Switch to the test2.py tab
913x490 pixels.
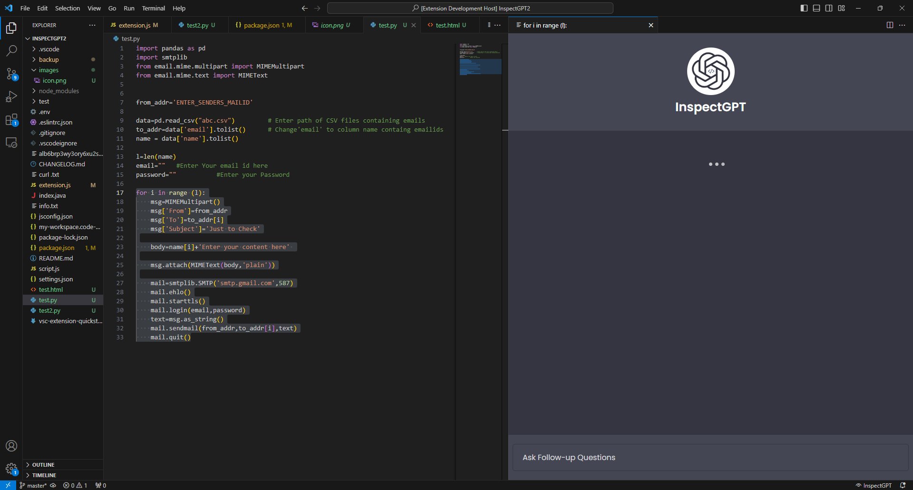tap(200, 25)
